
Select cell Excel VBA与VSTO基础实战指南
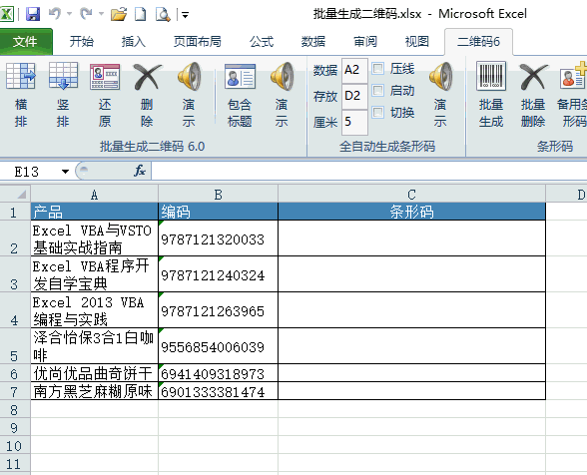click(x=94, y=238)
